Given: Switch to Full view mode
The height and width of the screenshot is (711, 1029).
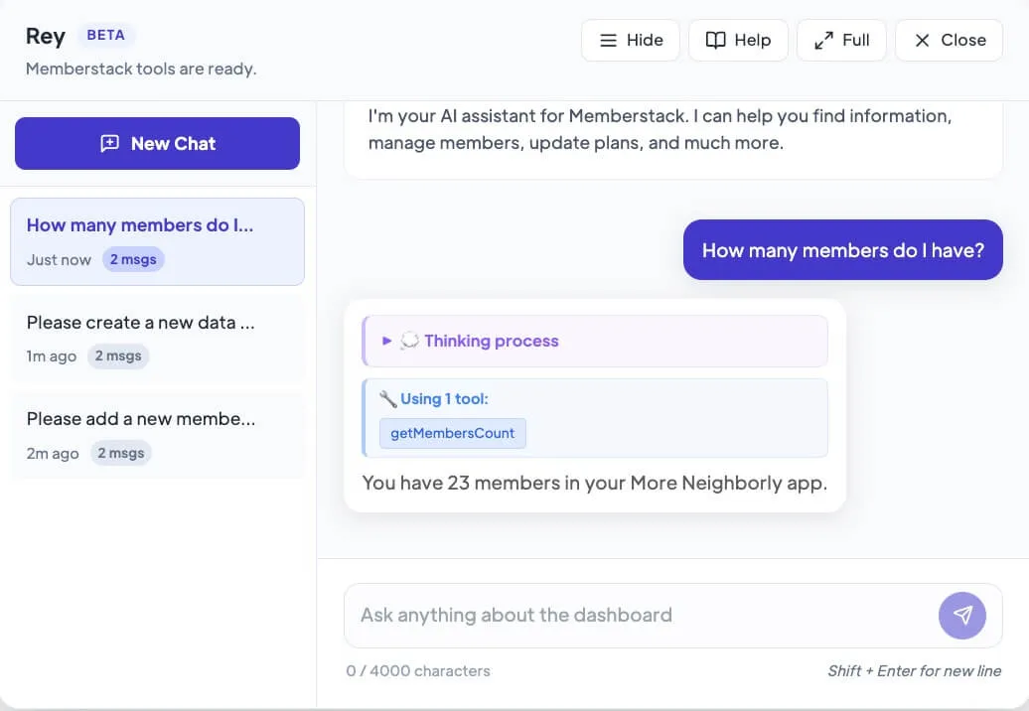Looking at the screenshot, I should pyautogui.click(x=841, y=40).
